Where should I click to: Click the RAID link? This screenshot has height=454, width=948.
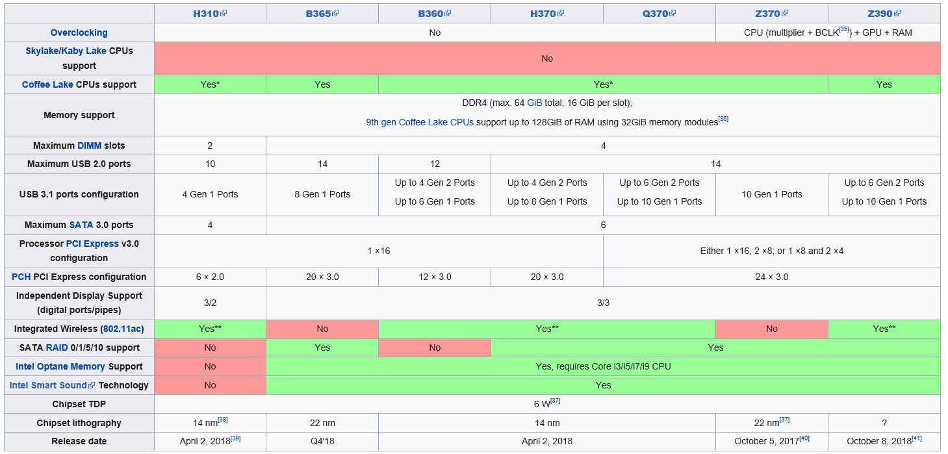pos(57,347)
